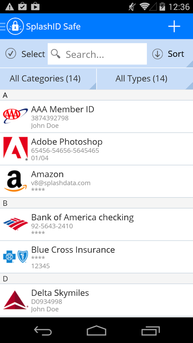Image resolution: width=193 pixels, height=343 pixels.
Task: Open the Sort dropdown
Action: tap(168, 54)
